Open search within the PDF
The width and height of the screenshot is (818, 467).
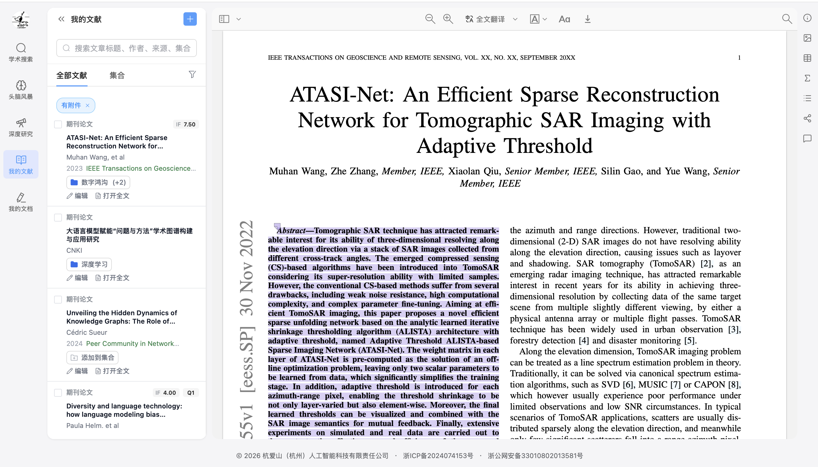pos(787,19)
